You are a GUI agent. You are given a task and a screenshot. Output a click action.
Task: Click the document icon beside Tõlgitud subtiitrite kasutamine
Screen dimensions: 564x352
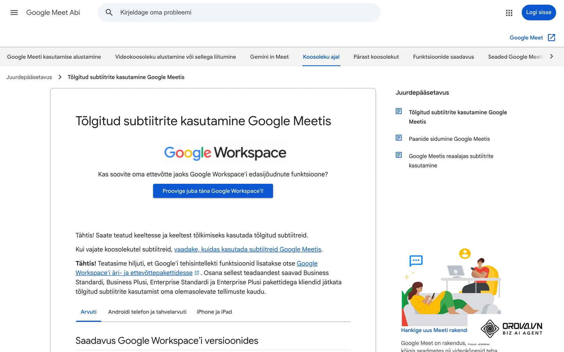point(399,111)
